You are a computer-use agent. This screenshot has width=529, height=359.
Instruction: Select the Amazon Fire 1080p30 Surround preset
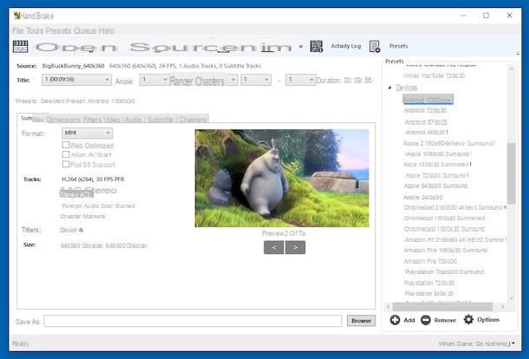click(446, 250)
